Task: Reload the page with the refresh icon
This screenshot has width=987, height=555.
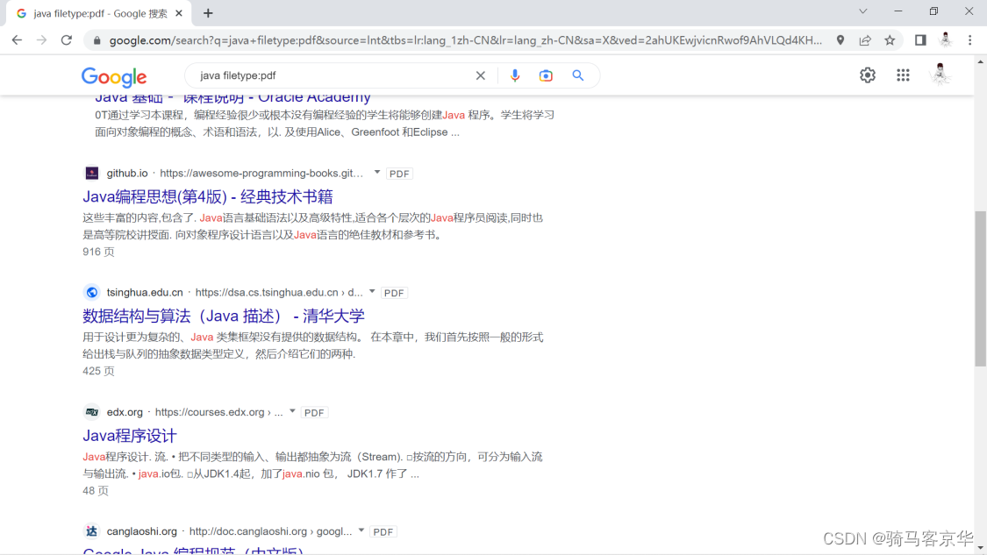Action: click(x=67, y=40)
